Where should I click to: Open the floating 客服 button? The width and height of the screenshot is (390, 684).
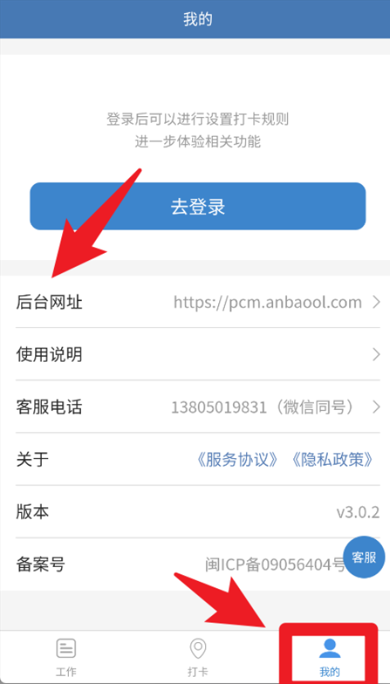pos(365,557)
